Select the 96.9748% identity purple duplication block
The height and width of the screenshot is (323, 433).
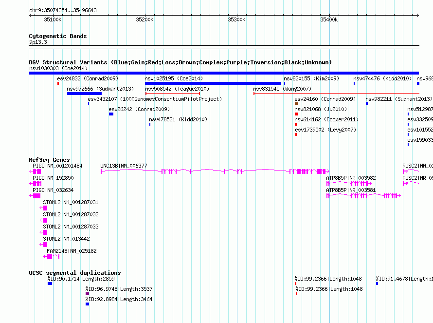click(x=87, y=294)
